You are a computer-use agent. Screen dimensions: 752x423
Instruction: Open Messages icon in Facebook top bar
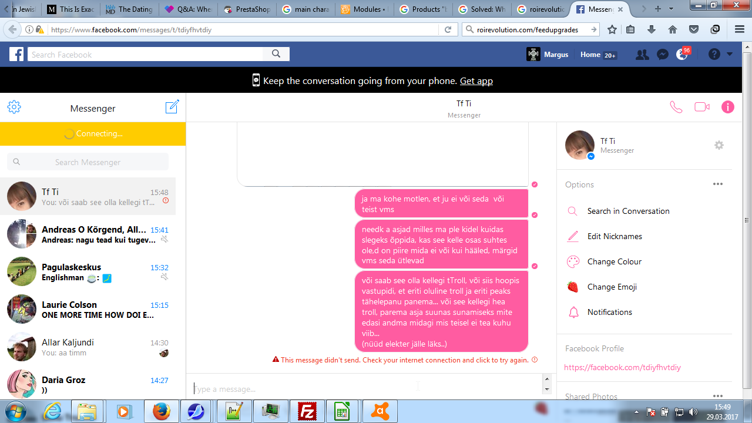662,55
